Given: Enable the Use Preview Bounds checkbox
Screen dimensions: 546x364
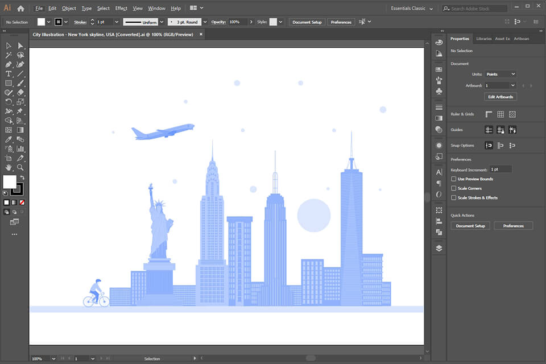Looking at the screenshot, I should 453,179.
